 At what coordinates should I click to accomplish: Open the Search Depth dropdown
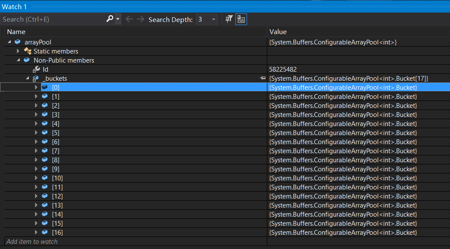213,19
